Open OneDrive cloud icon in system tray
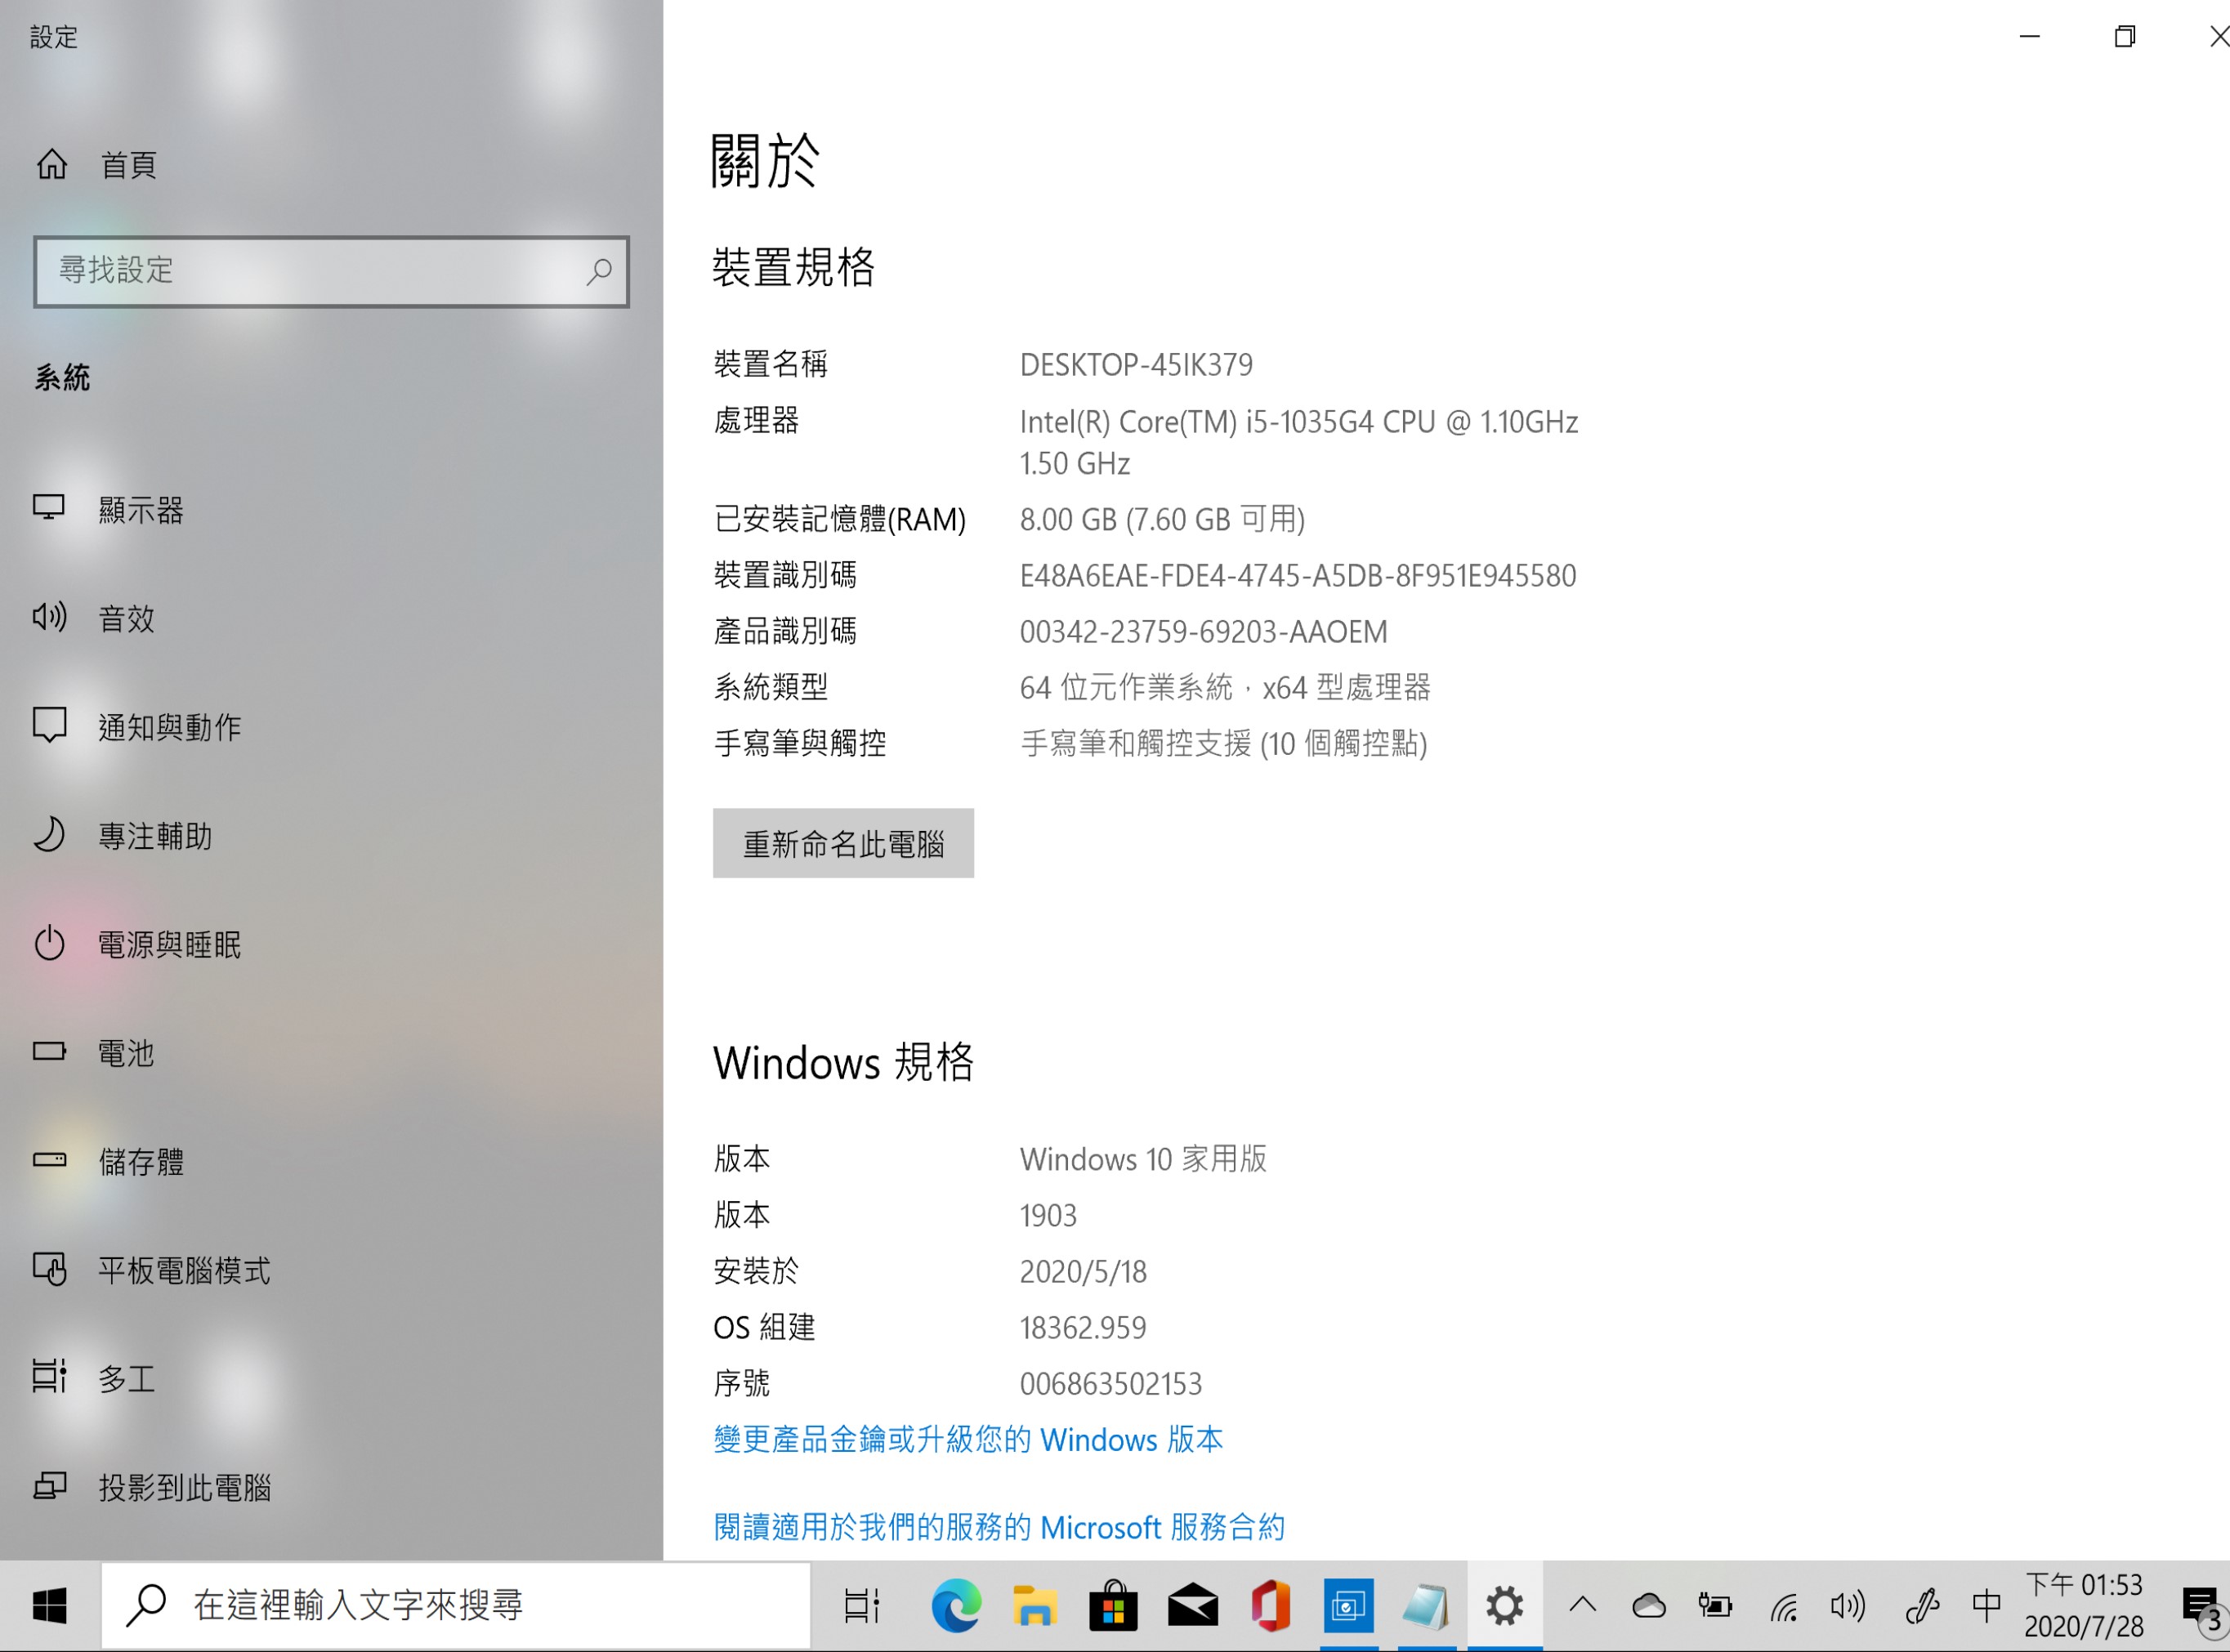Viewport: 2230px width, 1652px height. [x=1648, y=1607]
